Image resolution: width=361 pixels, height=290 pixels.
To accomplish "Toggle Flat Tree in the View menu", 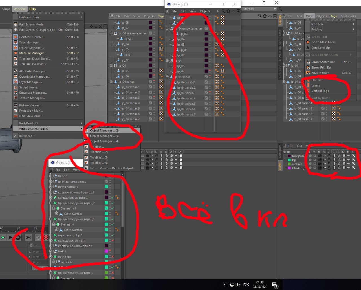I will click(317, 80).
